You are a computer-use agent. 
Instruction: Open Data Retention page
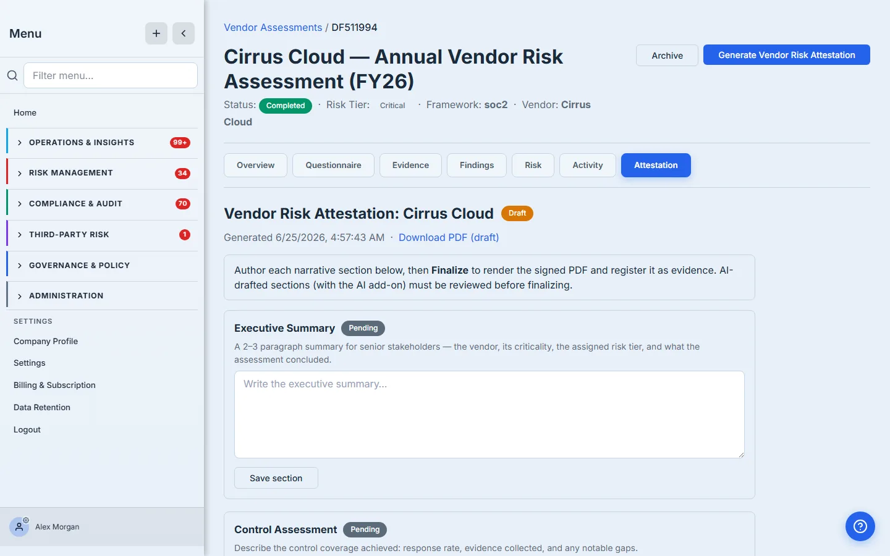click(x=42, y=407)
